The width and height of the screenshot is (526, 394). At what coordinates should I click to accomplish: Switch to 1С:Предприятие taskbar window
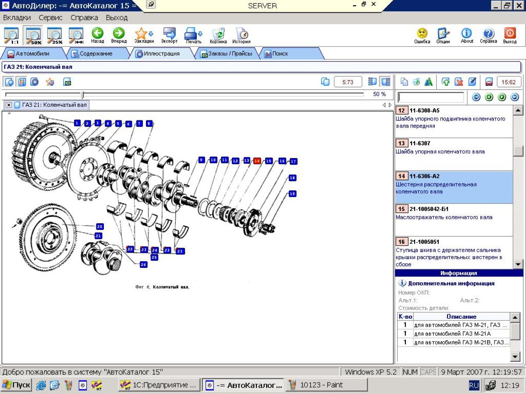[159, 385]
